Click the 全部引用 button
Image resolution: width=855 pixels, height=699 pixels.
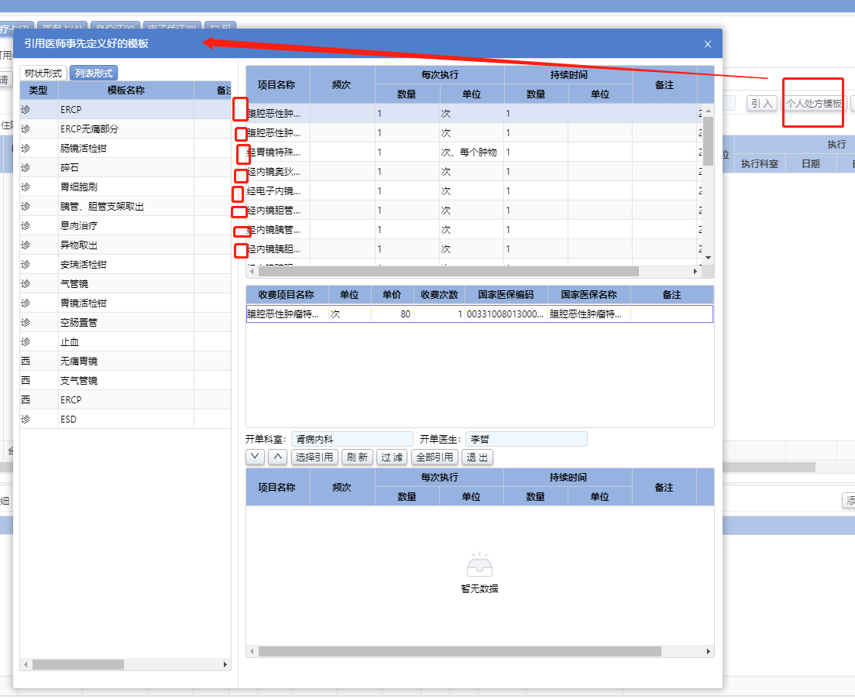pyautogui.click(x=434, y=457)
